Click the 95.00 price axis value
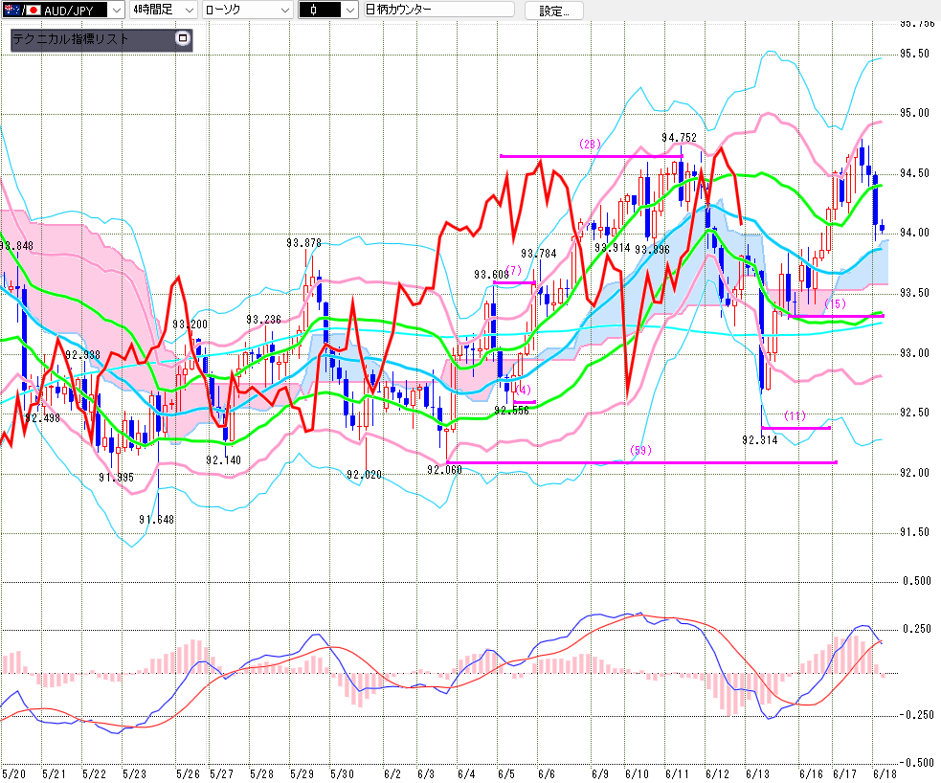The width and height of the screenshot is (941, 783). 914,113
